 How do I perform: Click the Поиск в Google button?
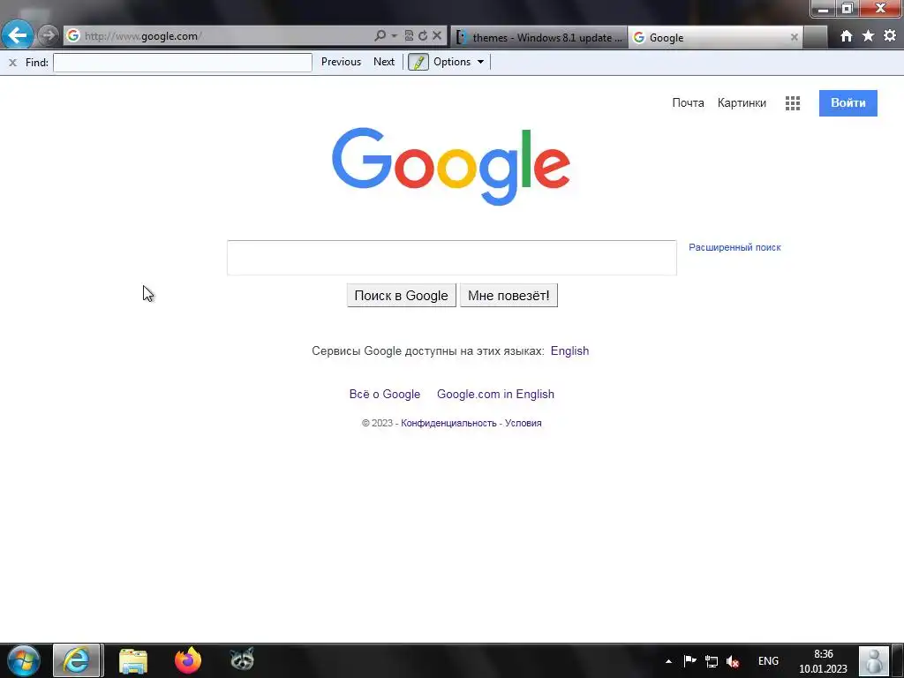pyautogui.click(x=402, y=295)
